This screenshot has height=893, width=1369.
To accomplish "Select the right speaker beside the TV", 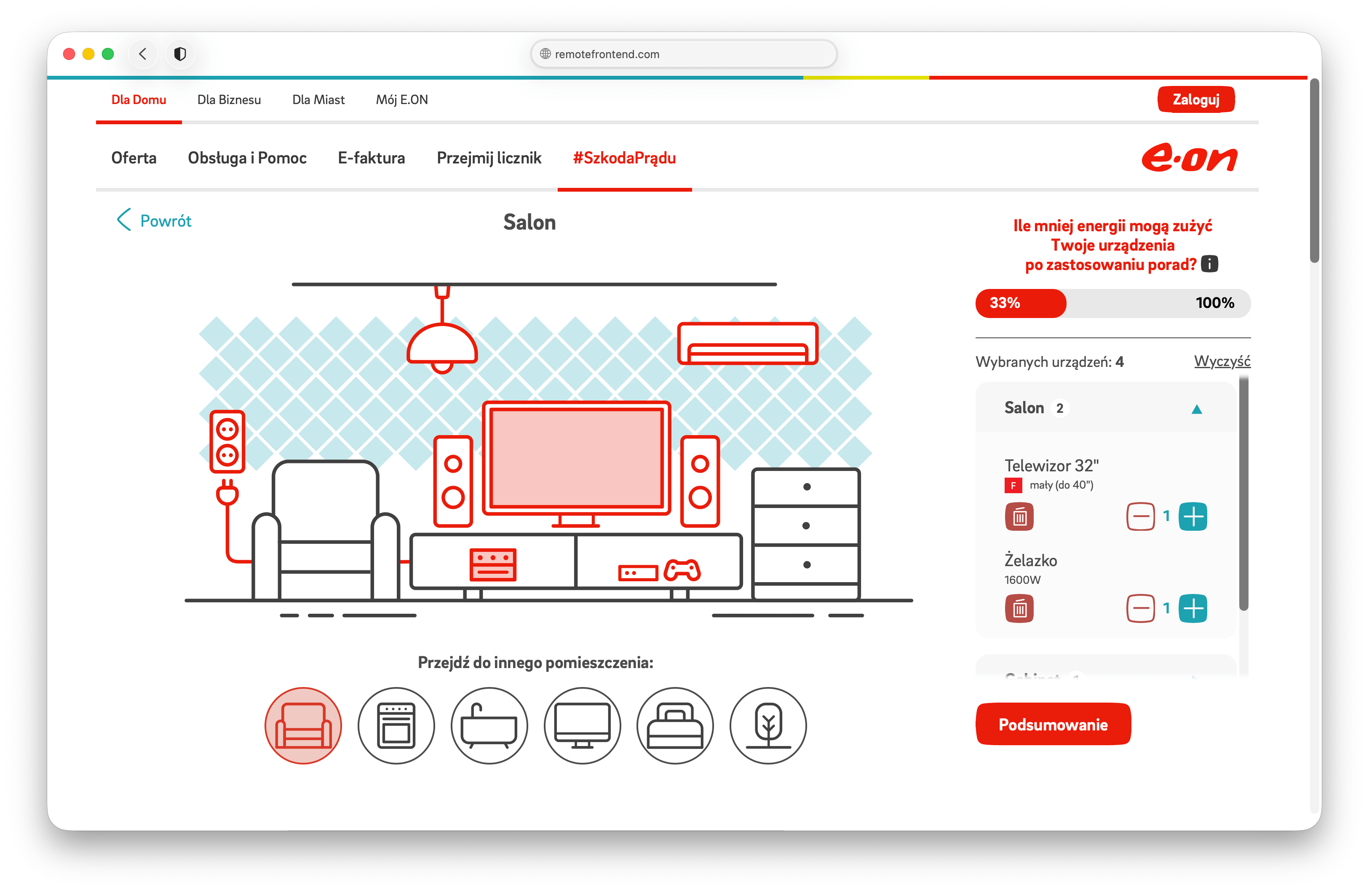I will pos(700,481).
